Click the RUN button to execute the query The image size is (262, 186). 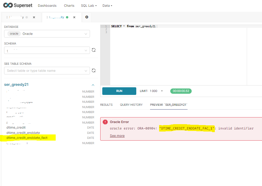pyautogui.click(x=119, y=91)
